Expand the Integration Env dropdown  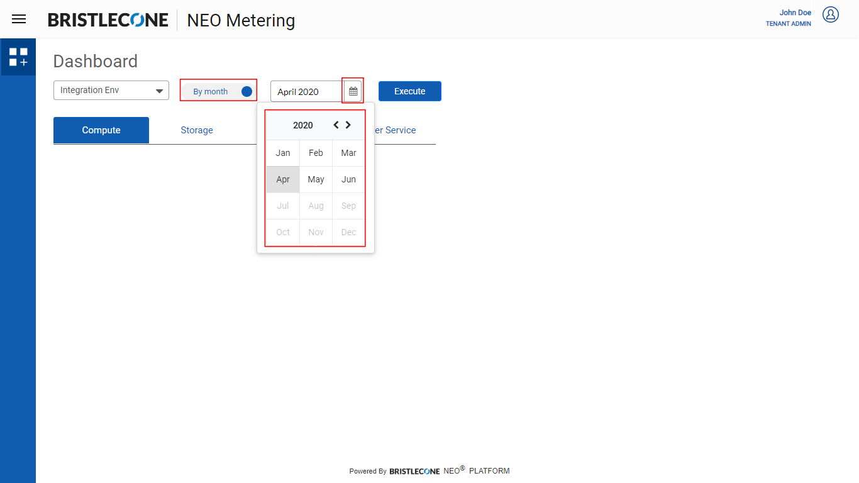[111, 91]
